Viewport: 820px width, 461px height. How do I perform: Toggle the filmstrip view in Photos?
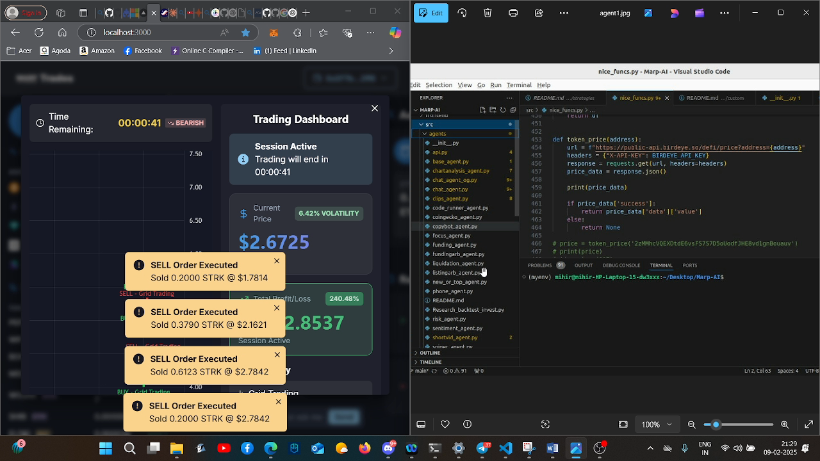tap(421, 425)
